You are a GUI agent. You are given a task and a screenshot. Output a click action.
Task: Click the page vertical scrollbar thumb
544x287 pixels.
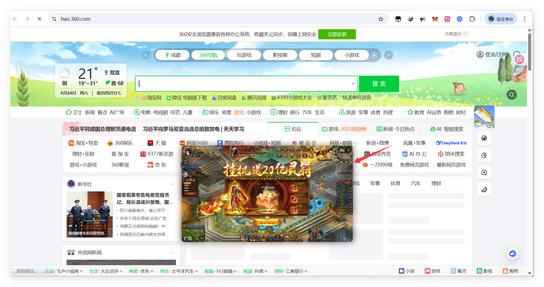530,52
